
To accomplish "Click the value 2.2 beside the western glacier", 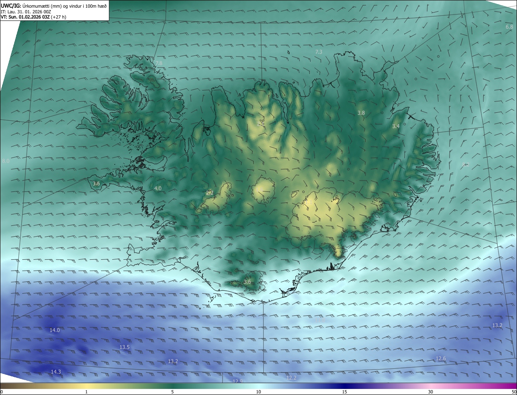I will (x=210, y=193).
